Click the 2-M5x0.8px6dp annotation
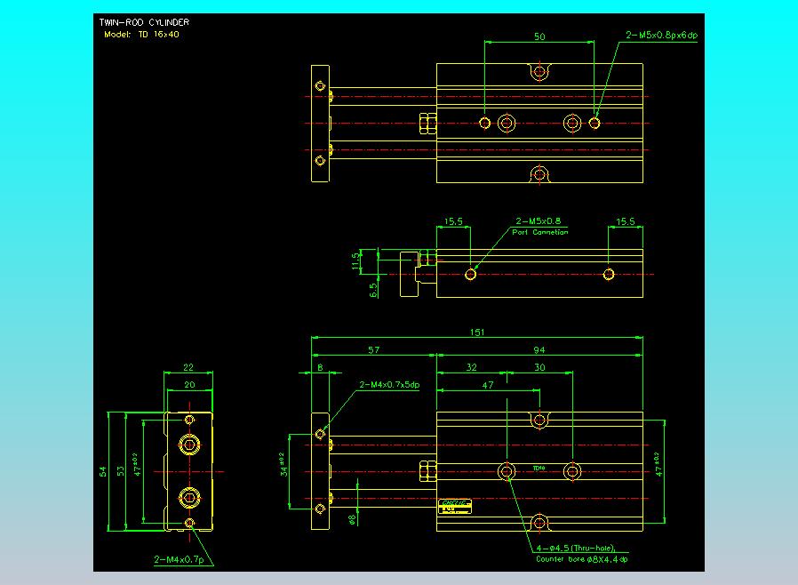 point(661,36)
